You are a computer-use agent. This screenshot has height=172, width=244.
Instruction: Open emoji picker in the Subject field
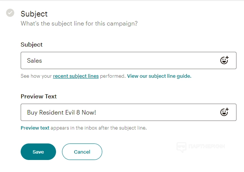(224, 60)
